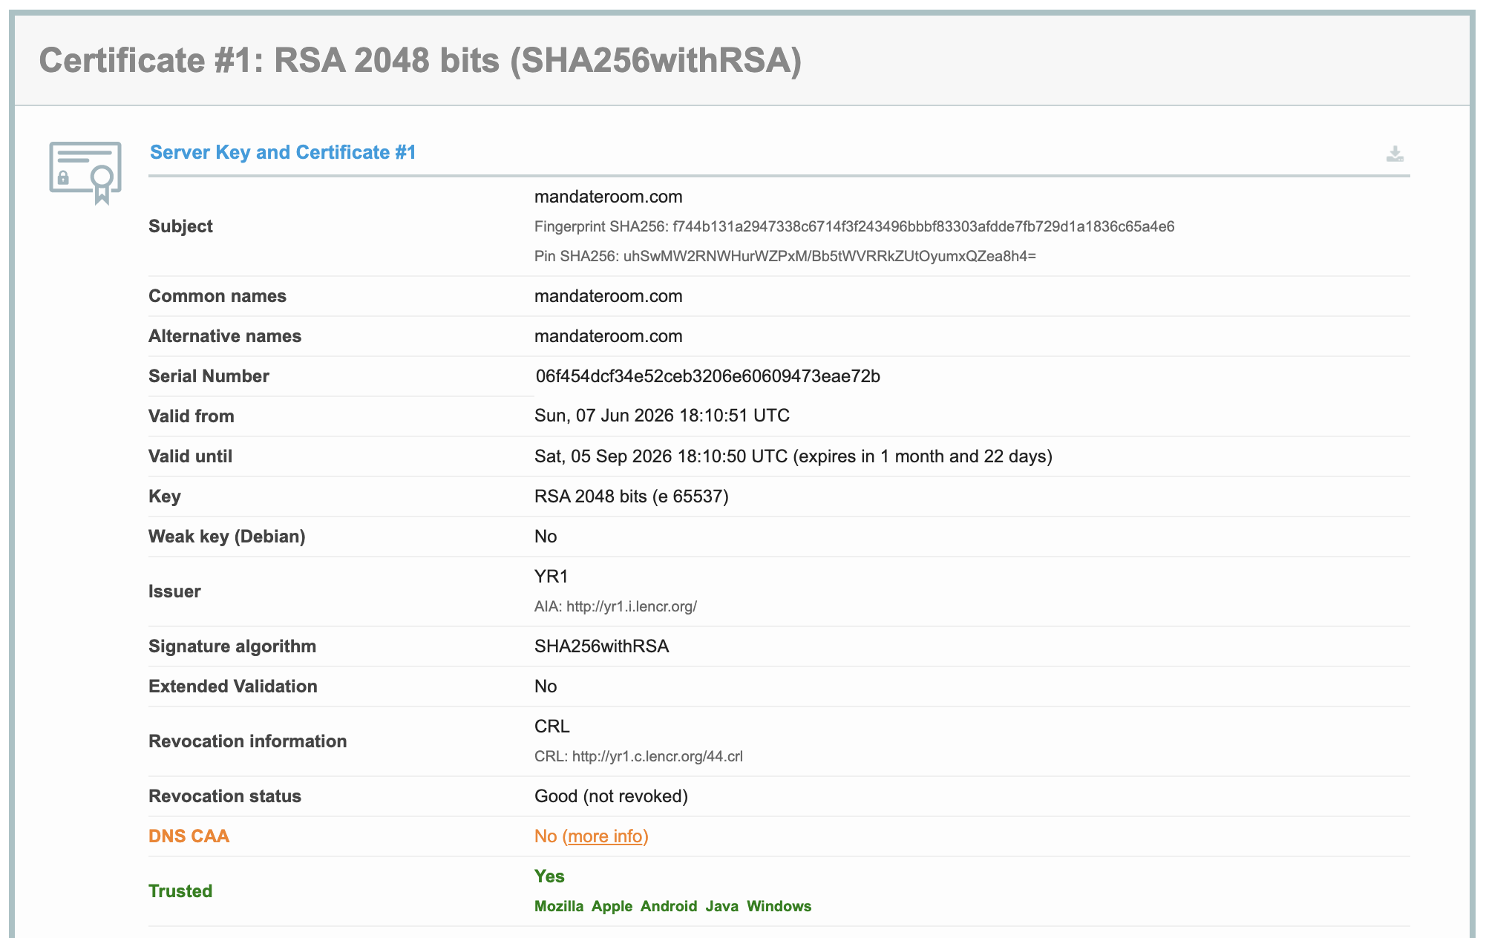Click the Weak key (Debian) row label
The image size is (1486, 938).
(x=227, y=537)
